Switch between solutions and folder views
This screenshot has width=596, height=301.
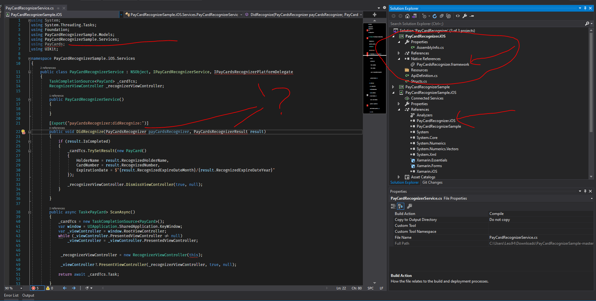[x=414, y=16]
